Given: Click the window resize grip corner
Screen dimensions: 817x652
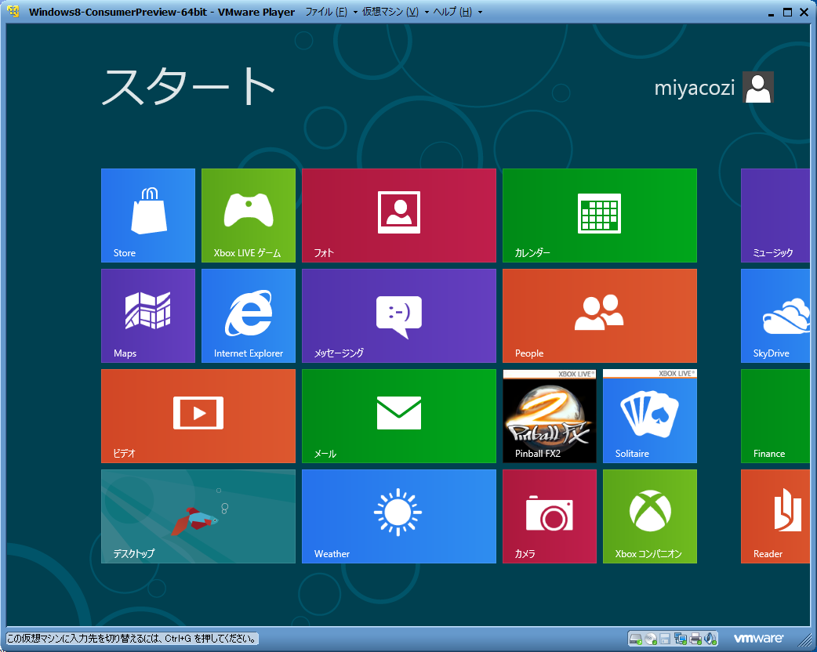Looking at the screenshot, I should click(804, 639).
